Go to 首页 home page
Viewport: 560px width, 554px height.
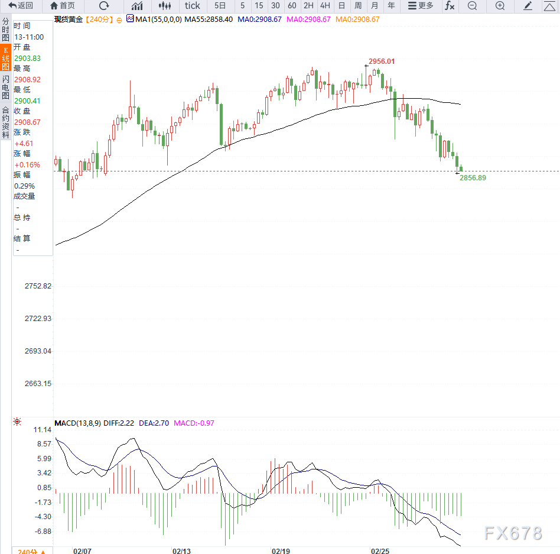tap(63, 6)
